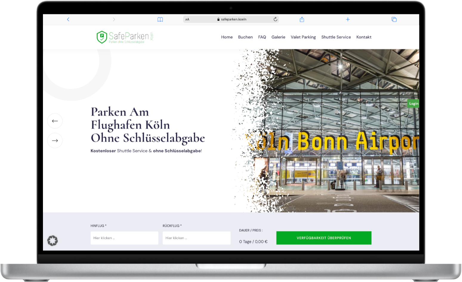Screen dimensions: 462x282
Task: Open cookie settings icon at bottom left
Action: point(52,241)
